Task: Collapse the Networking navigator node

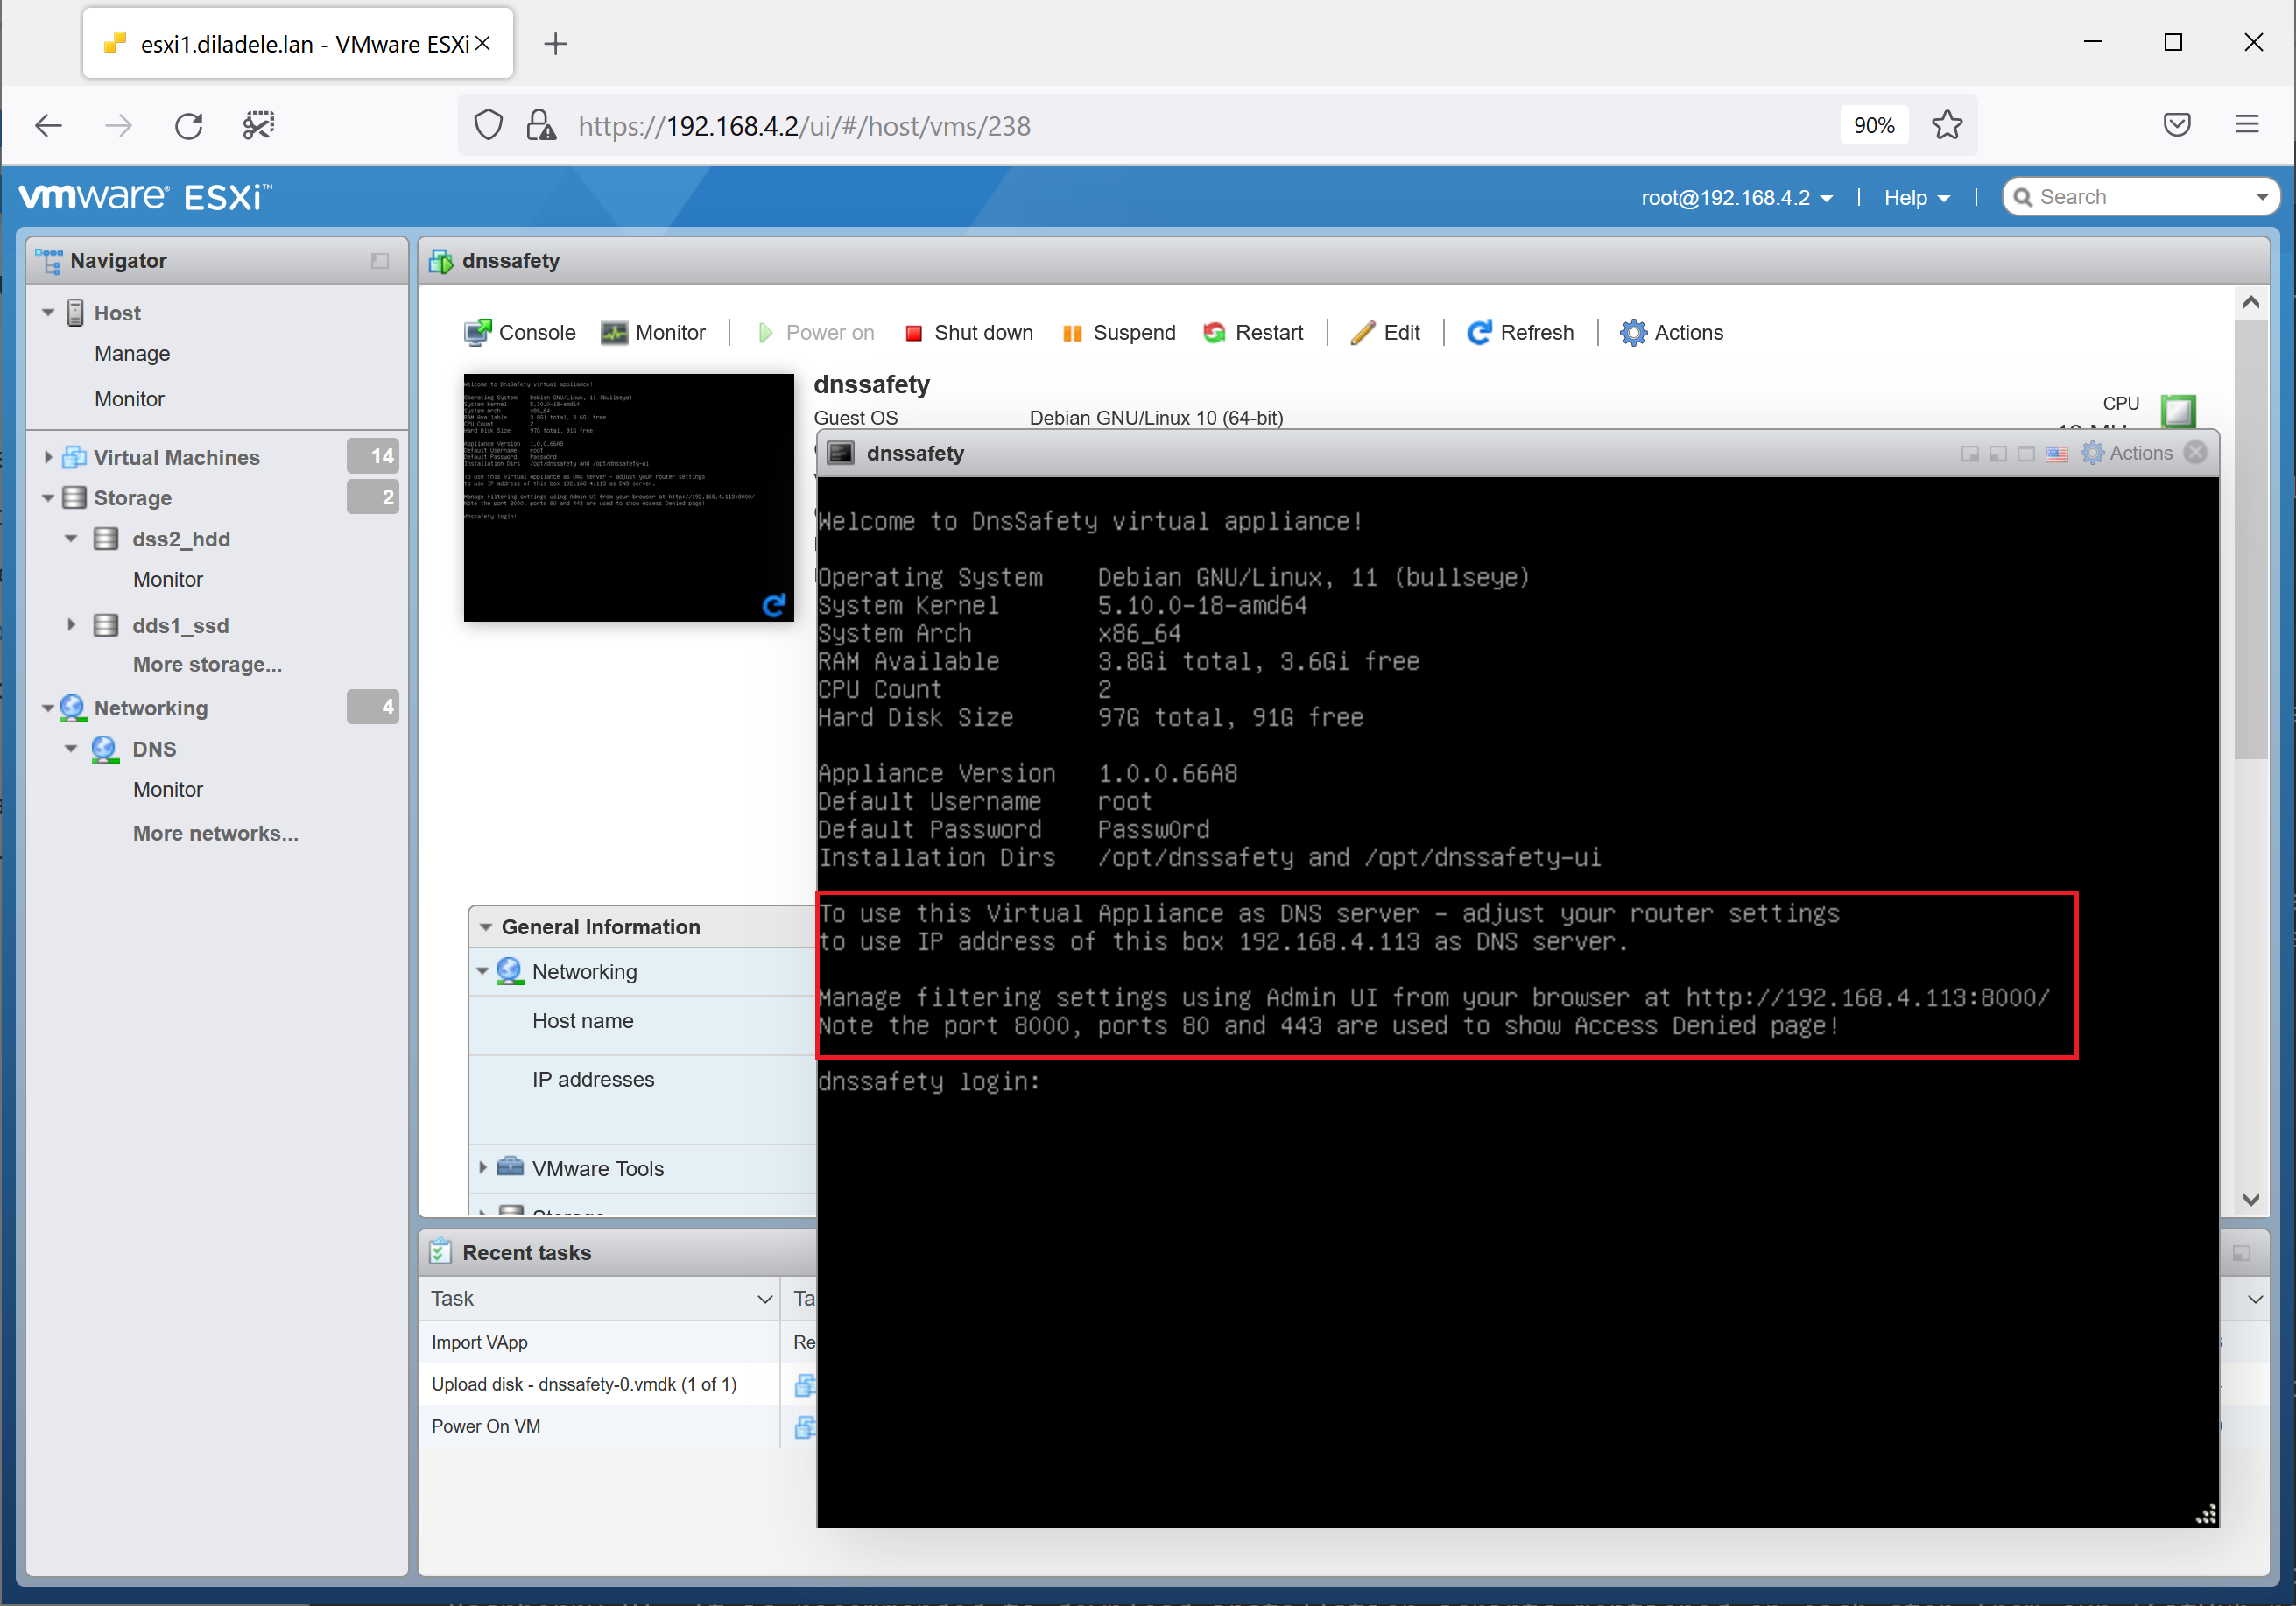Action: click(48, 708)
